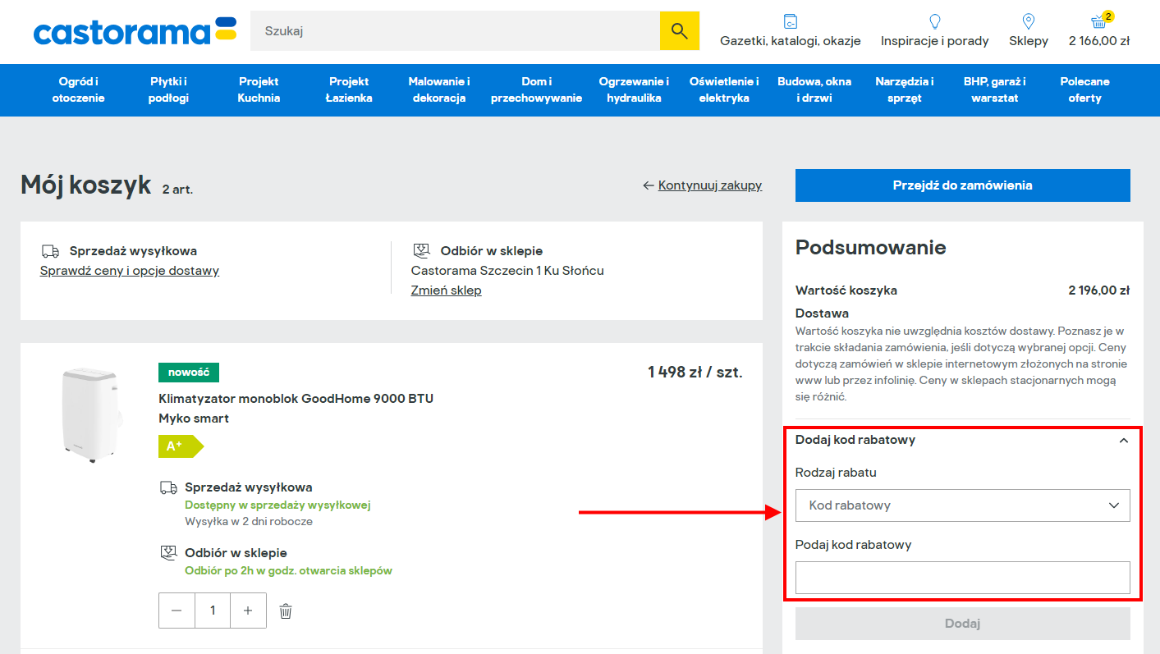The height and width of the screenshot is (654, 1160).
Task: Collapse the Dodaj kod rabatowy section
Action: [1124, 441]
